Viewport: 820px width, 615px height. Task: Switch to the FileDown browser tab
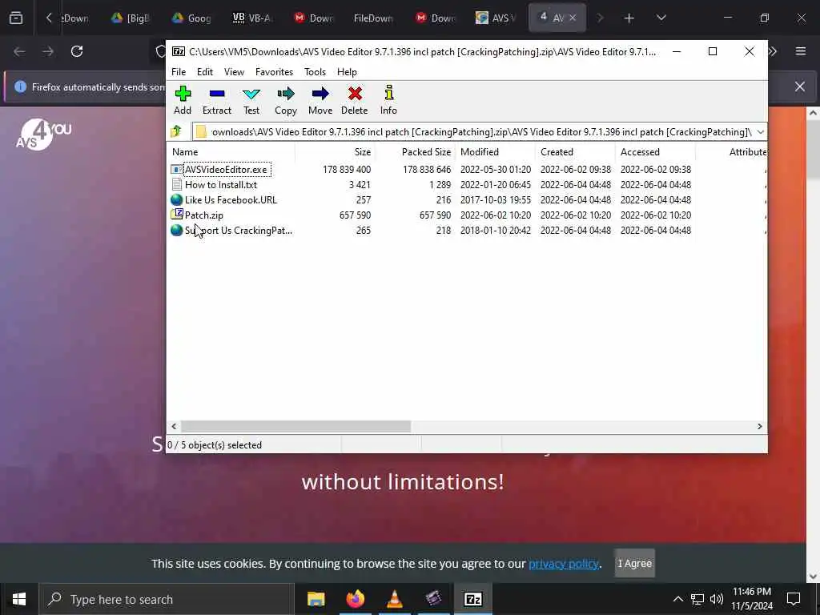373,18
